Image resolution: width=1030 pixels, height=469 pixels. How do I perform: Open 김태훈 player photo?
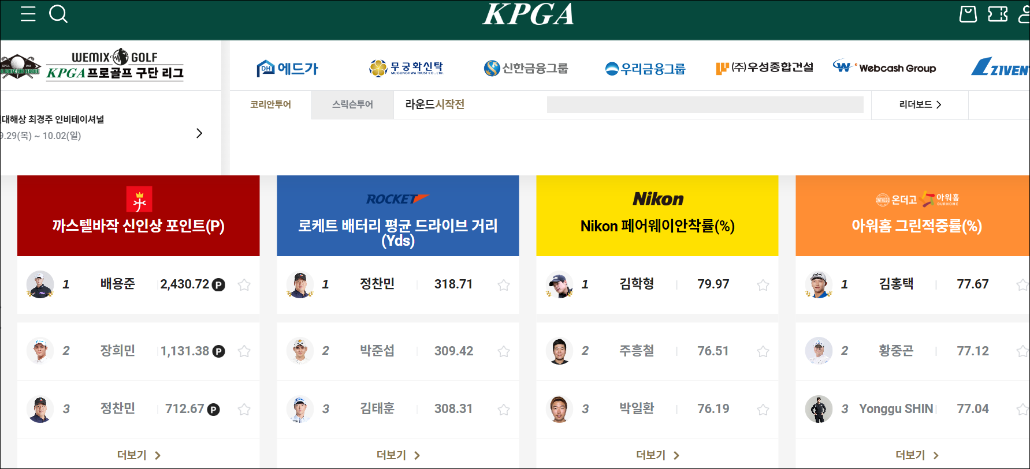pos(300,409)
